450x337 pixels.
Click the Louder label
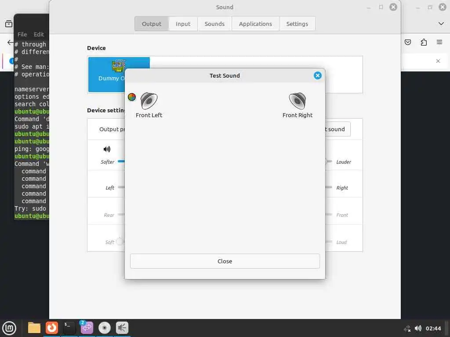[x=344, y=162]
